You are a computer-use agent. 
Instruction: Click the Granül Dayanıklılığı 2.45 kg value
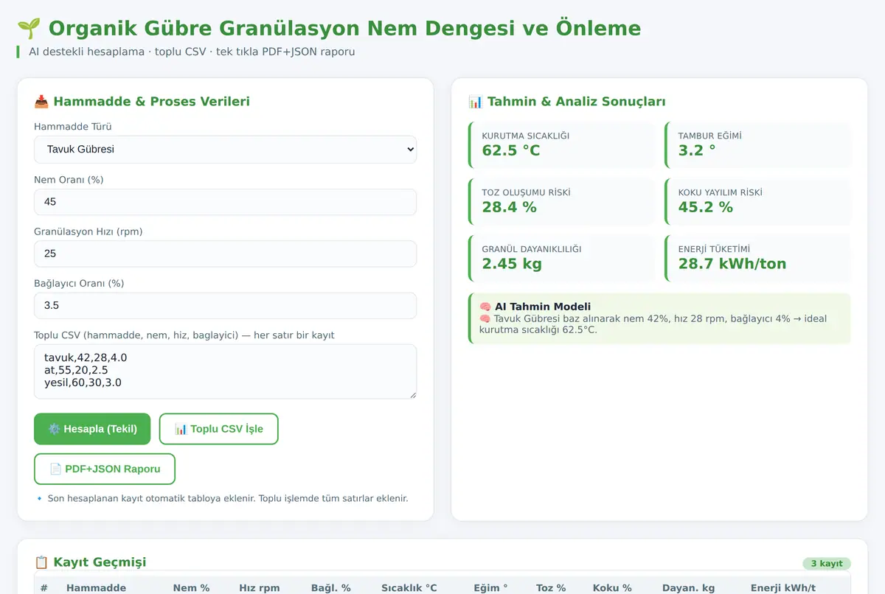(512, 264)
